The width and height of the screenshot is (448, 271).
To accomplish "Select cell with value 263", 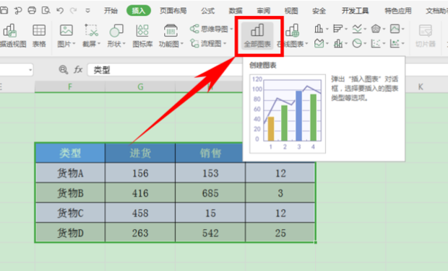I will coord(140,233).
